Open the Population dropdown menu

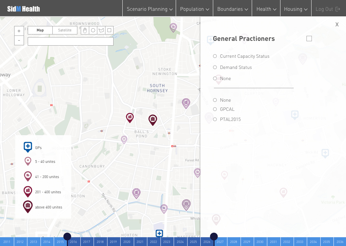[194, 9]
